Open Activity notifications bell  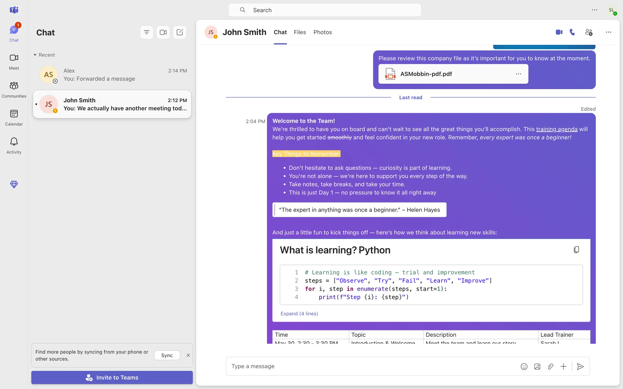coord(14,145)
